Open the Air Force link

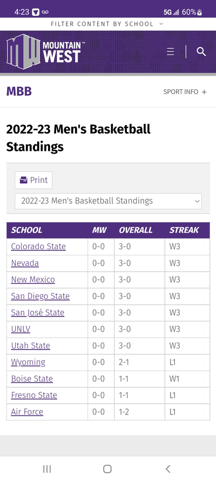[27, 412]
